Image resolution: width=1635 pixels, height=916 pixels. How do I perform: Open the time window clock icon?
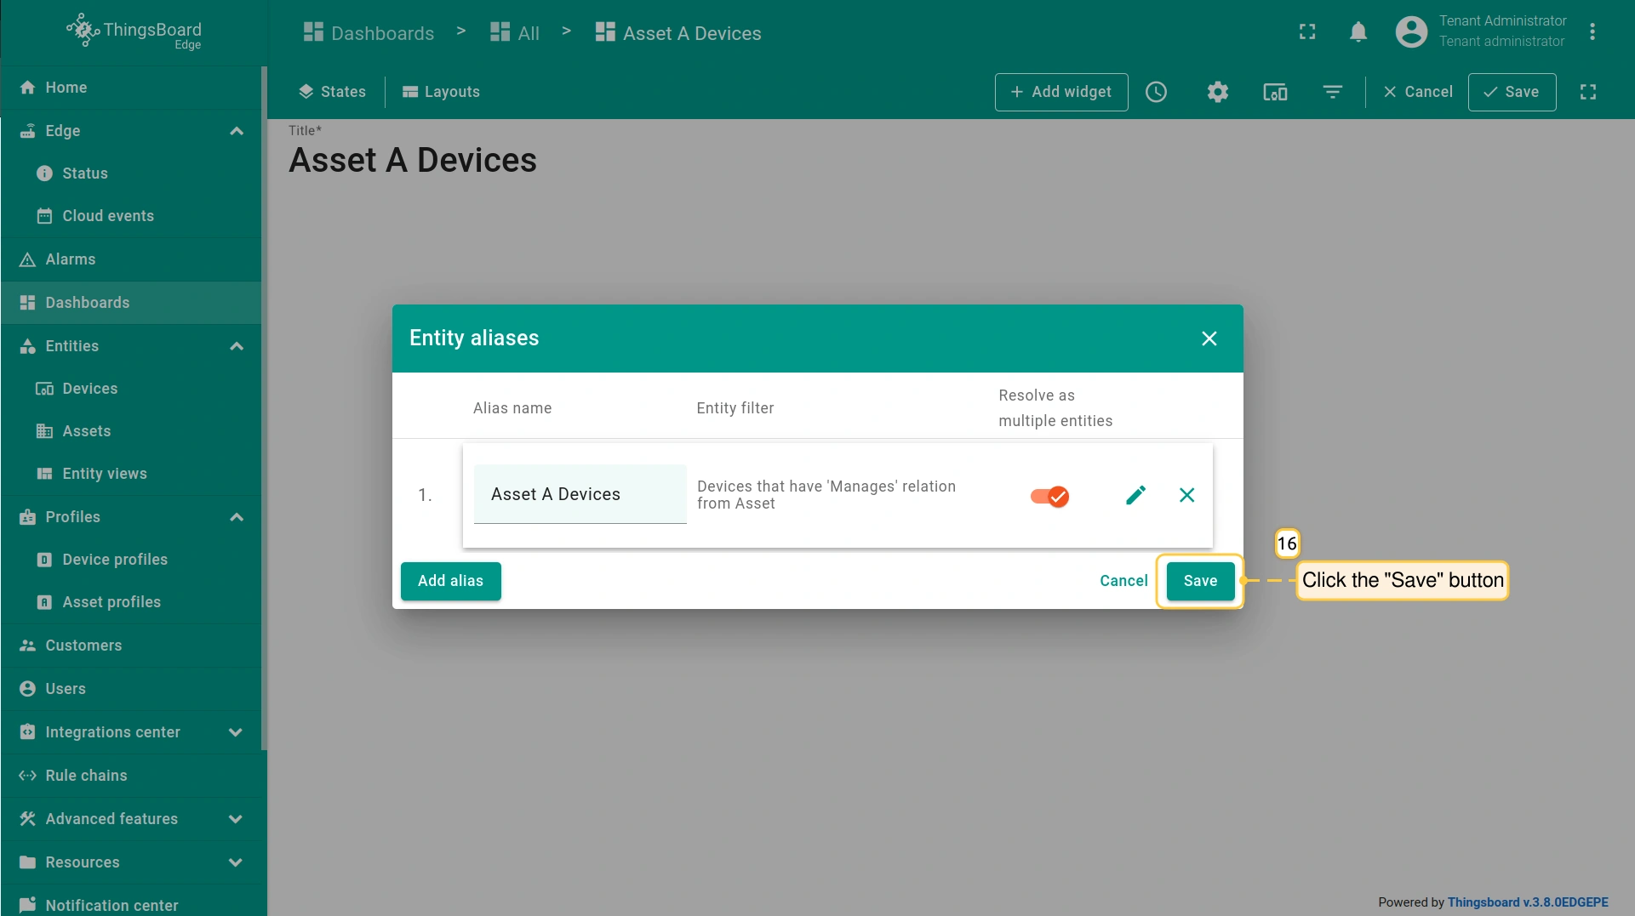click(1156, 92)
